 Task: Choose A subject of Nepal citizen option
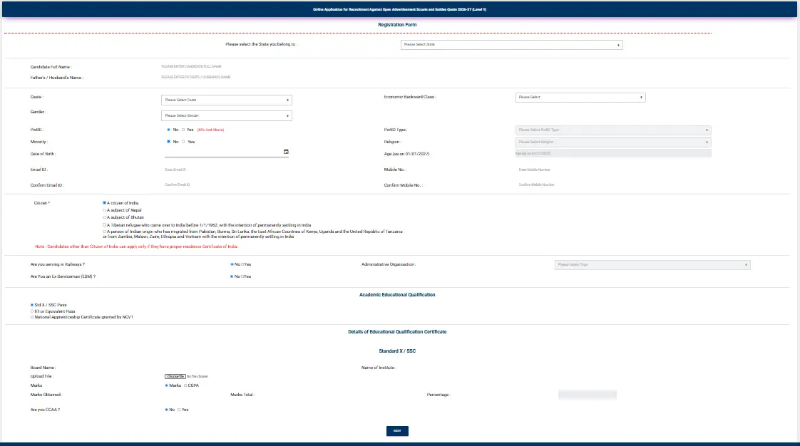[x=105, y=210]
